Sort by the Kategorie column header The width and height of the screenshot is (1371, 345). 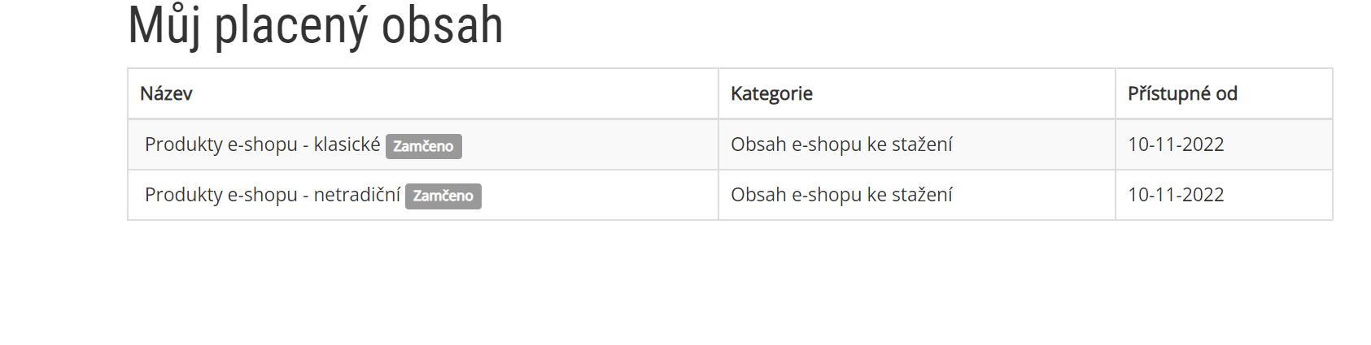(x=771, y=93)
